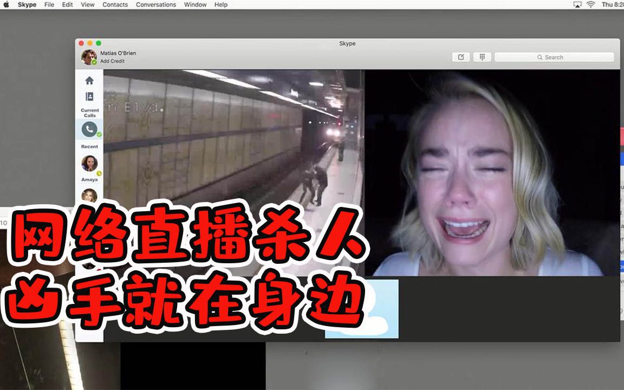Click the Matias O'Brien name
This screenshot has width=624, height=390.
(118, 53)
